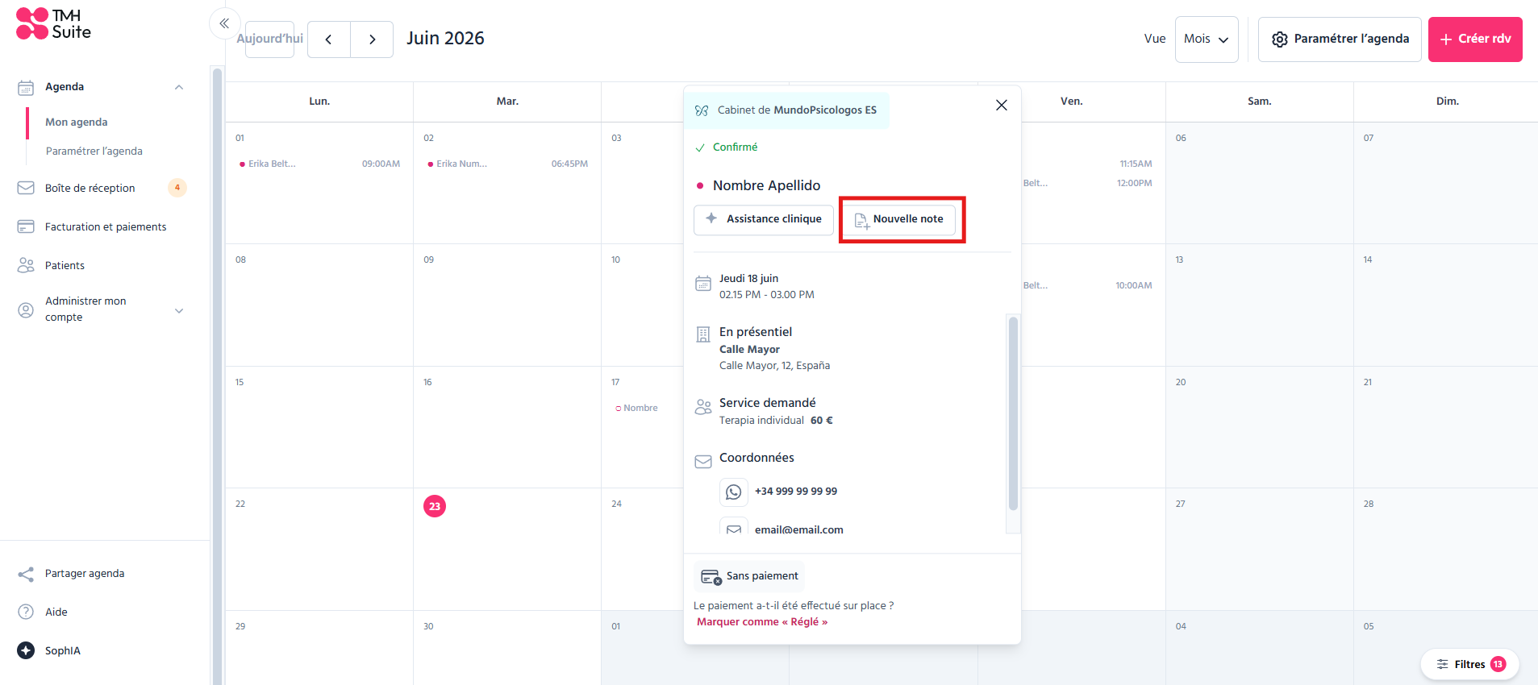1538x685 pixels.
Task: Go to next month arrow
Action: point(372,39)
